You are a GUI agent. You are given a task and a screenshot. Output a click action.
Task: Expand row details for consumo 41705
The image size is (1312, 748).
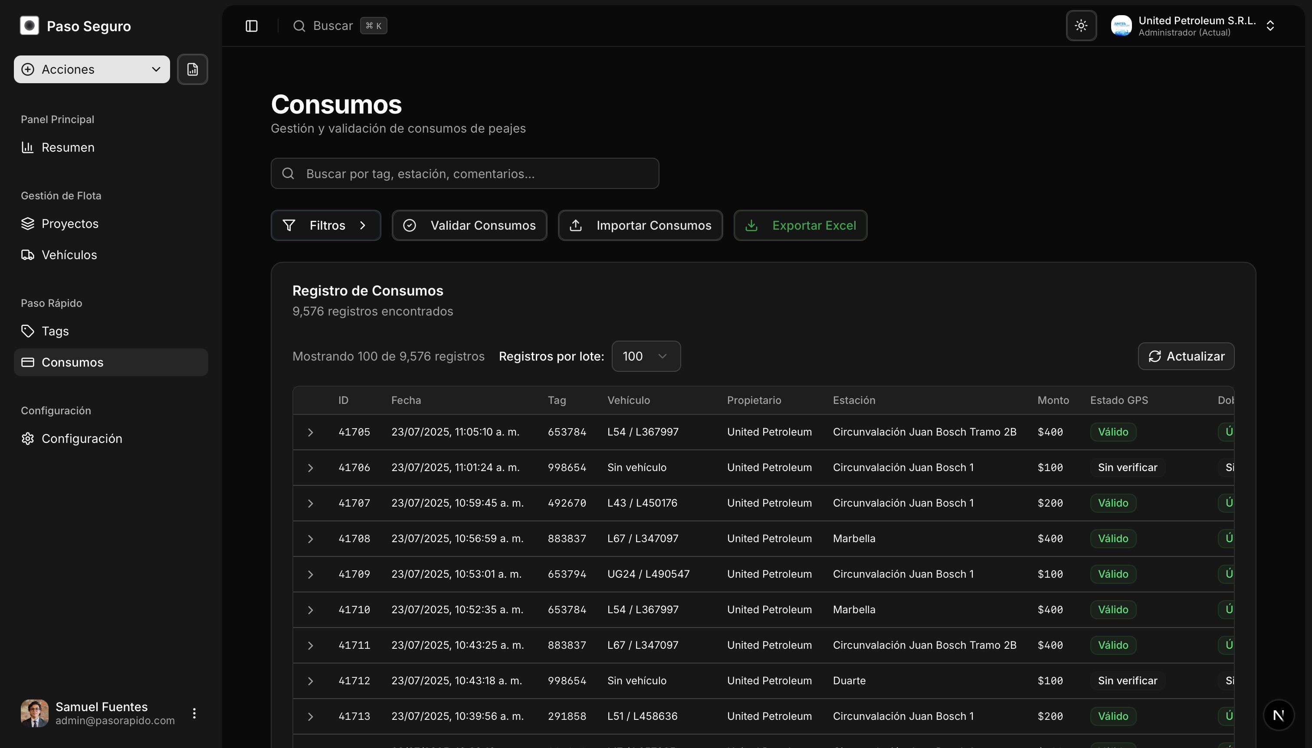click(x=310, y=432)
